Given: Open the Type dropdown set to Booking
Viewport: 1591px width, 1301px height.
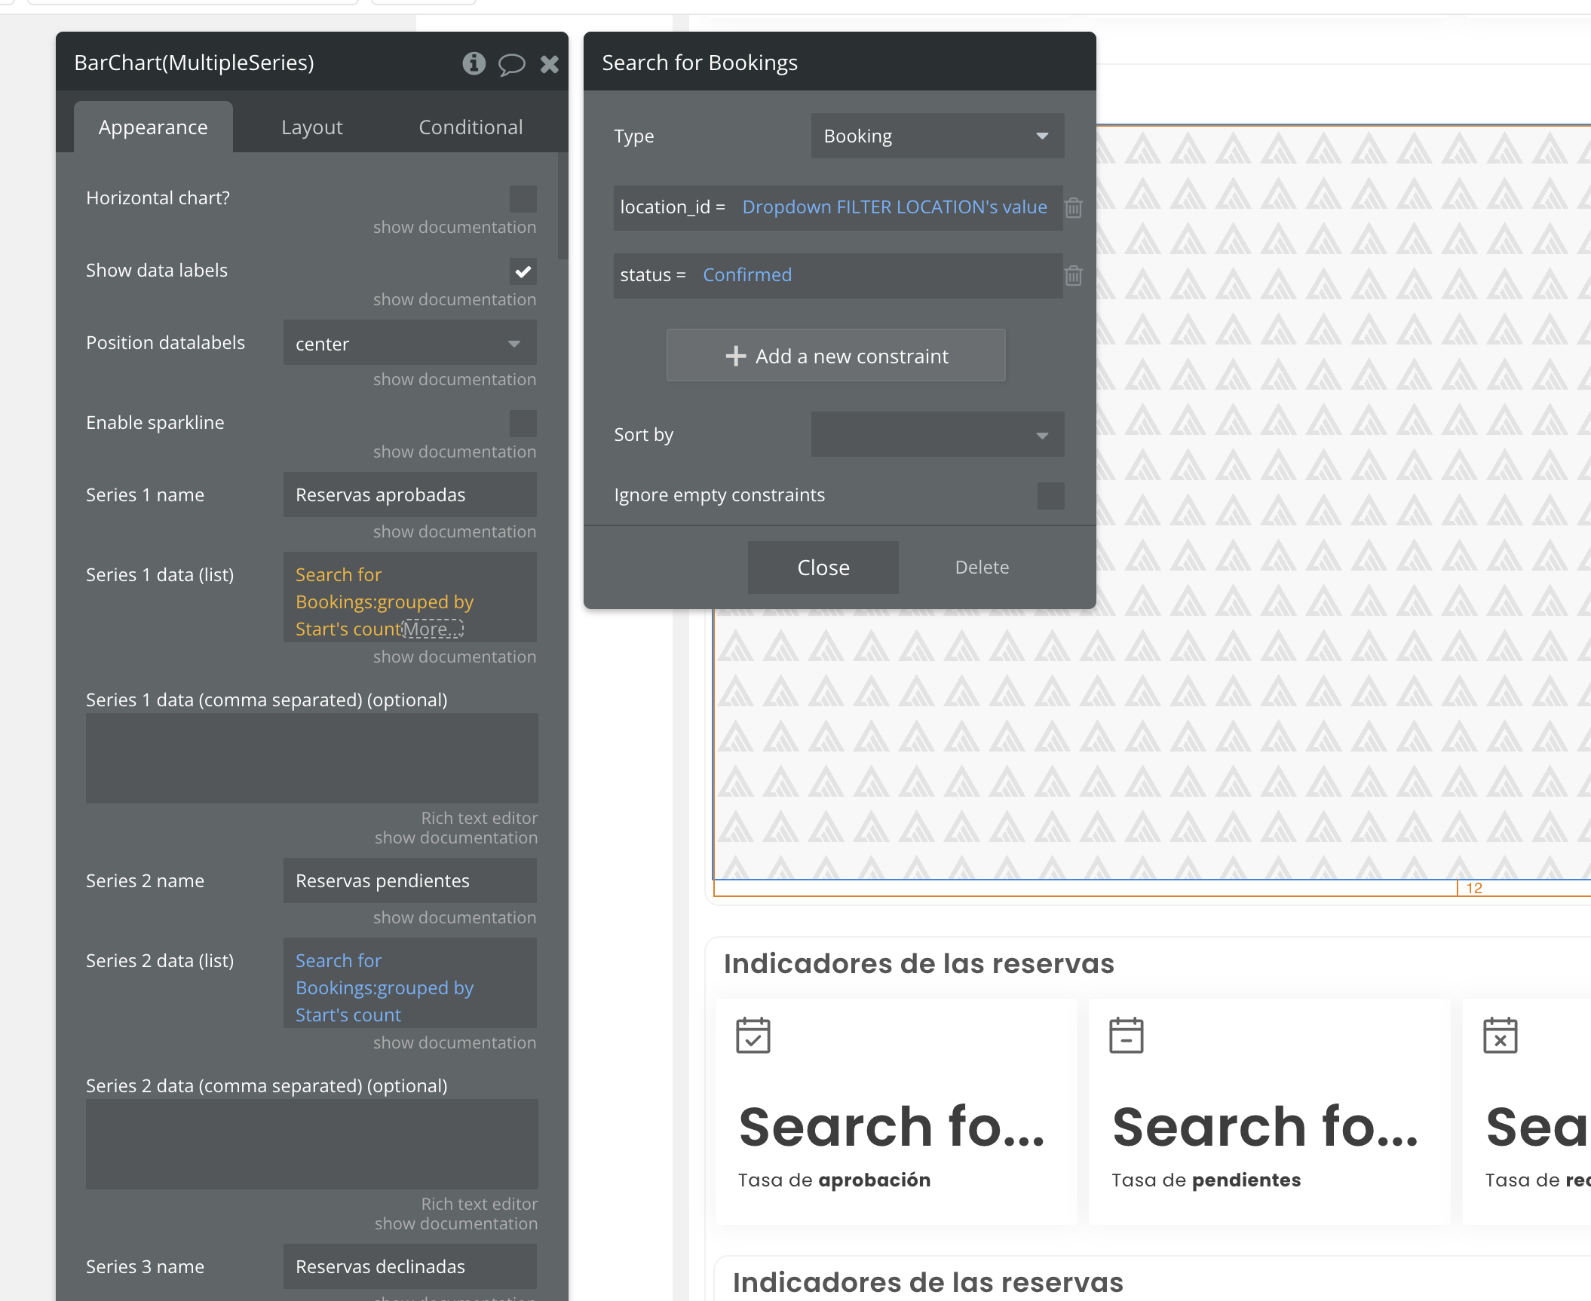Looking at the screenshot, I should [x=937, y=136].
